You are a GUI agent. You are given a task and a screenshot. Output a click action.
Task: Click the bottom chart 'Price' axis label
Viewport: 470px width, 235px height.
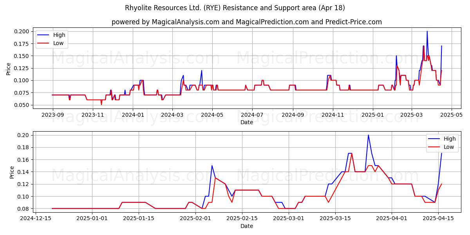point(12,172)
